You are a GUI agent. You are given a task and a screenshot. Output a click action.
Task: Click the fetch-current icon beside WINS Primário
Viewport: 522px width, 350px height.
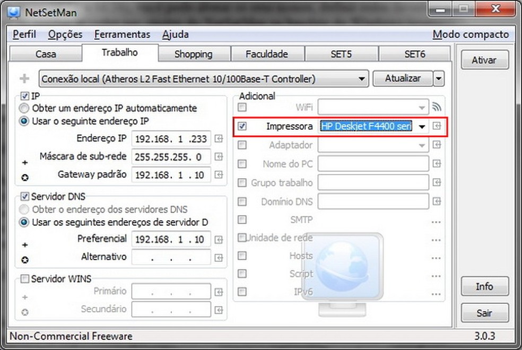tap(219, 292)
